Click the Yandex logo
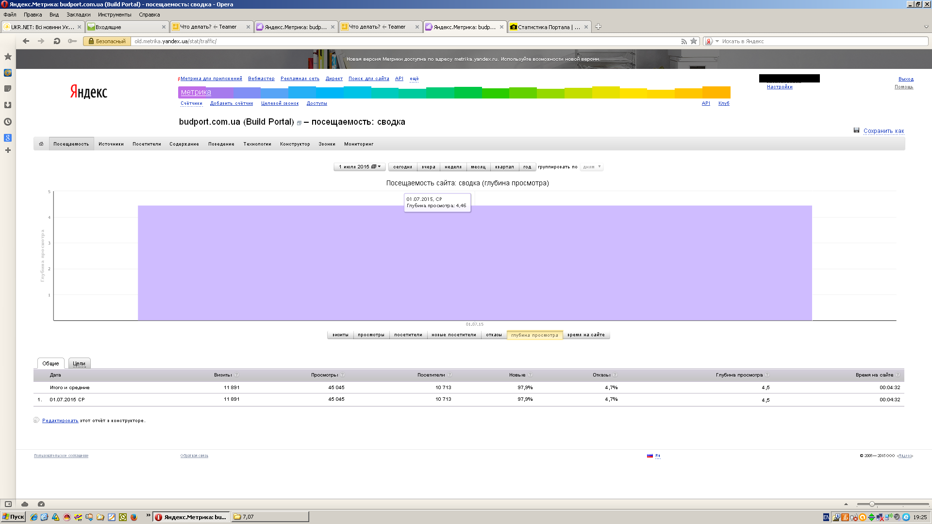 [x=89, y=92]
